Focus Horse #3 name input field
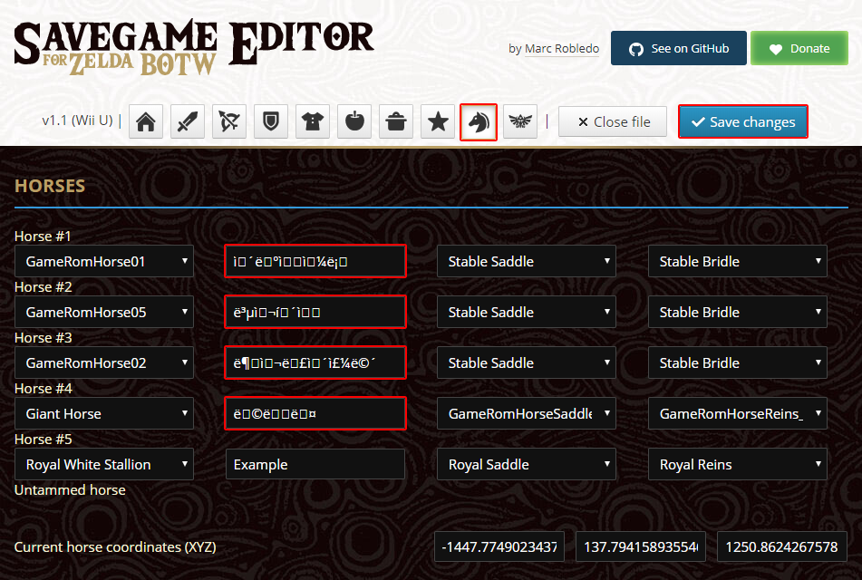862x580 pixels. coord(315,362)
